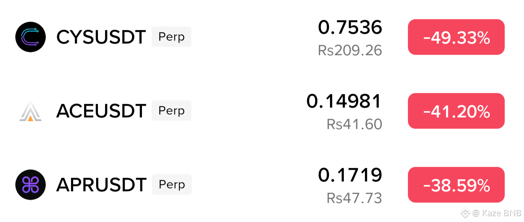
Task: Click the Binance watermark logo icon
Action: click(x=465, y=213)
